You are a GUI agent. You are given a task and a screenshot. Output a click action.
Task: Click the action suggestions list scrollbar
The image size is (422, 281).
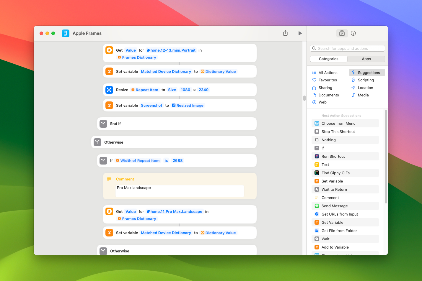[386, 157]
